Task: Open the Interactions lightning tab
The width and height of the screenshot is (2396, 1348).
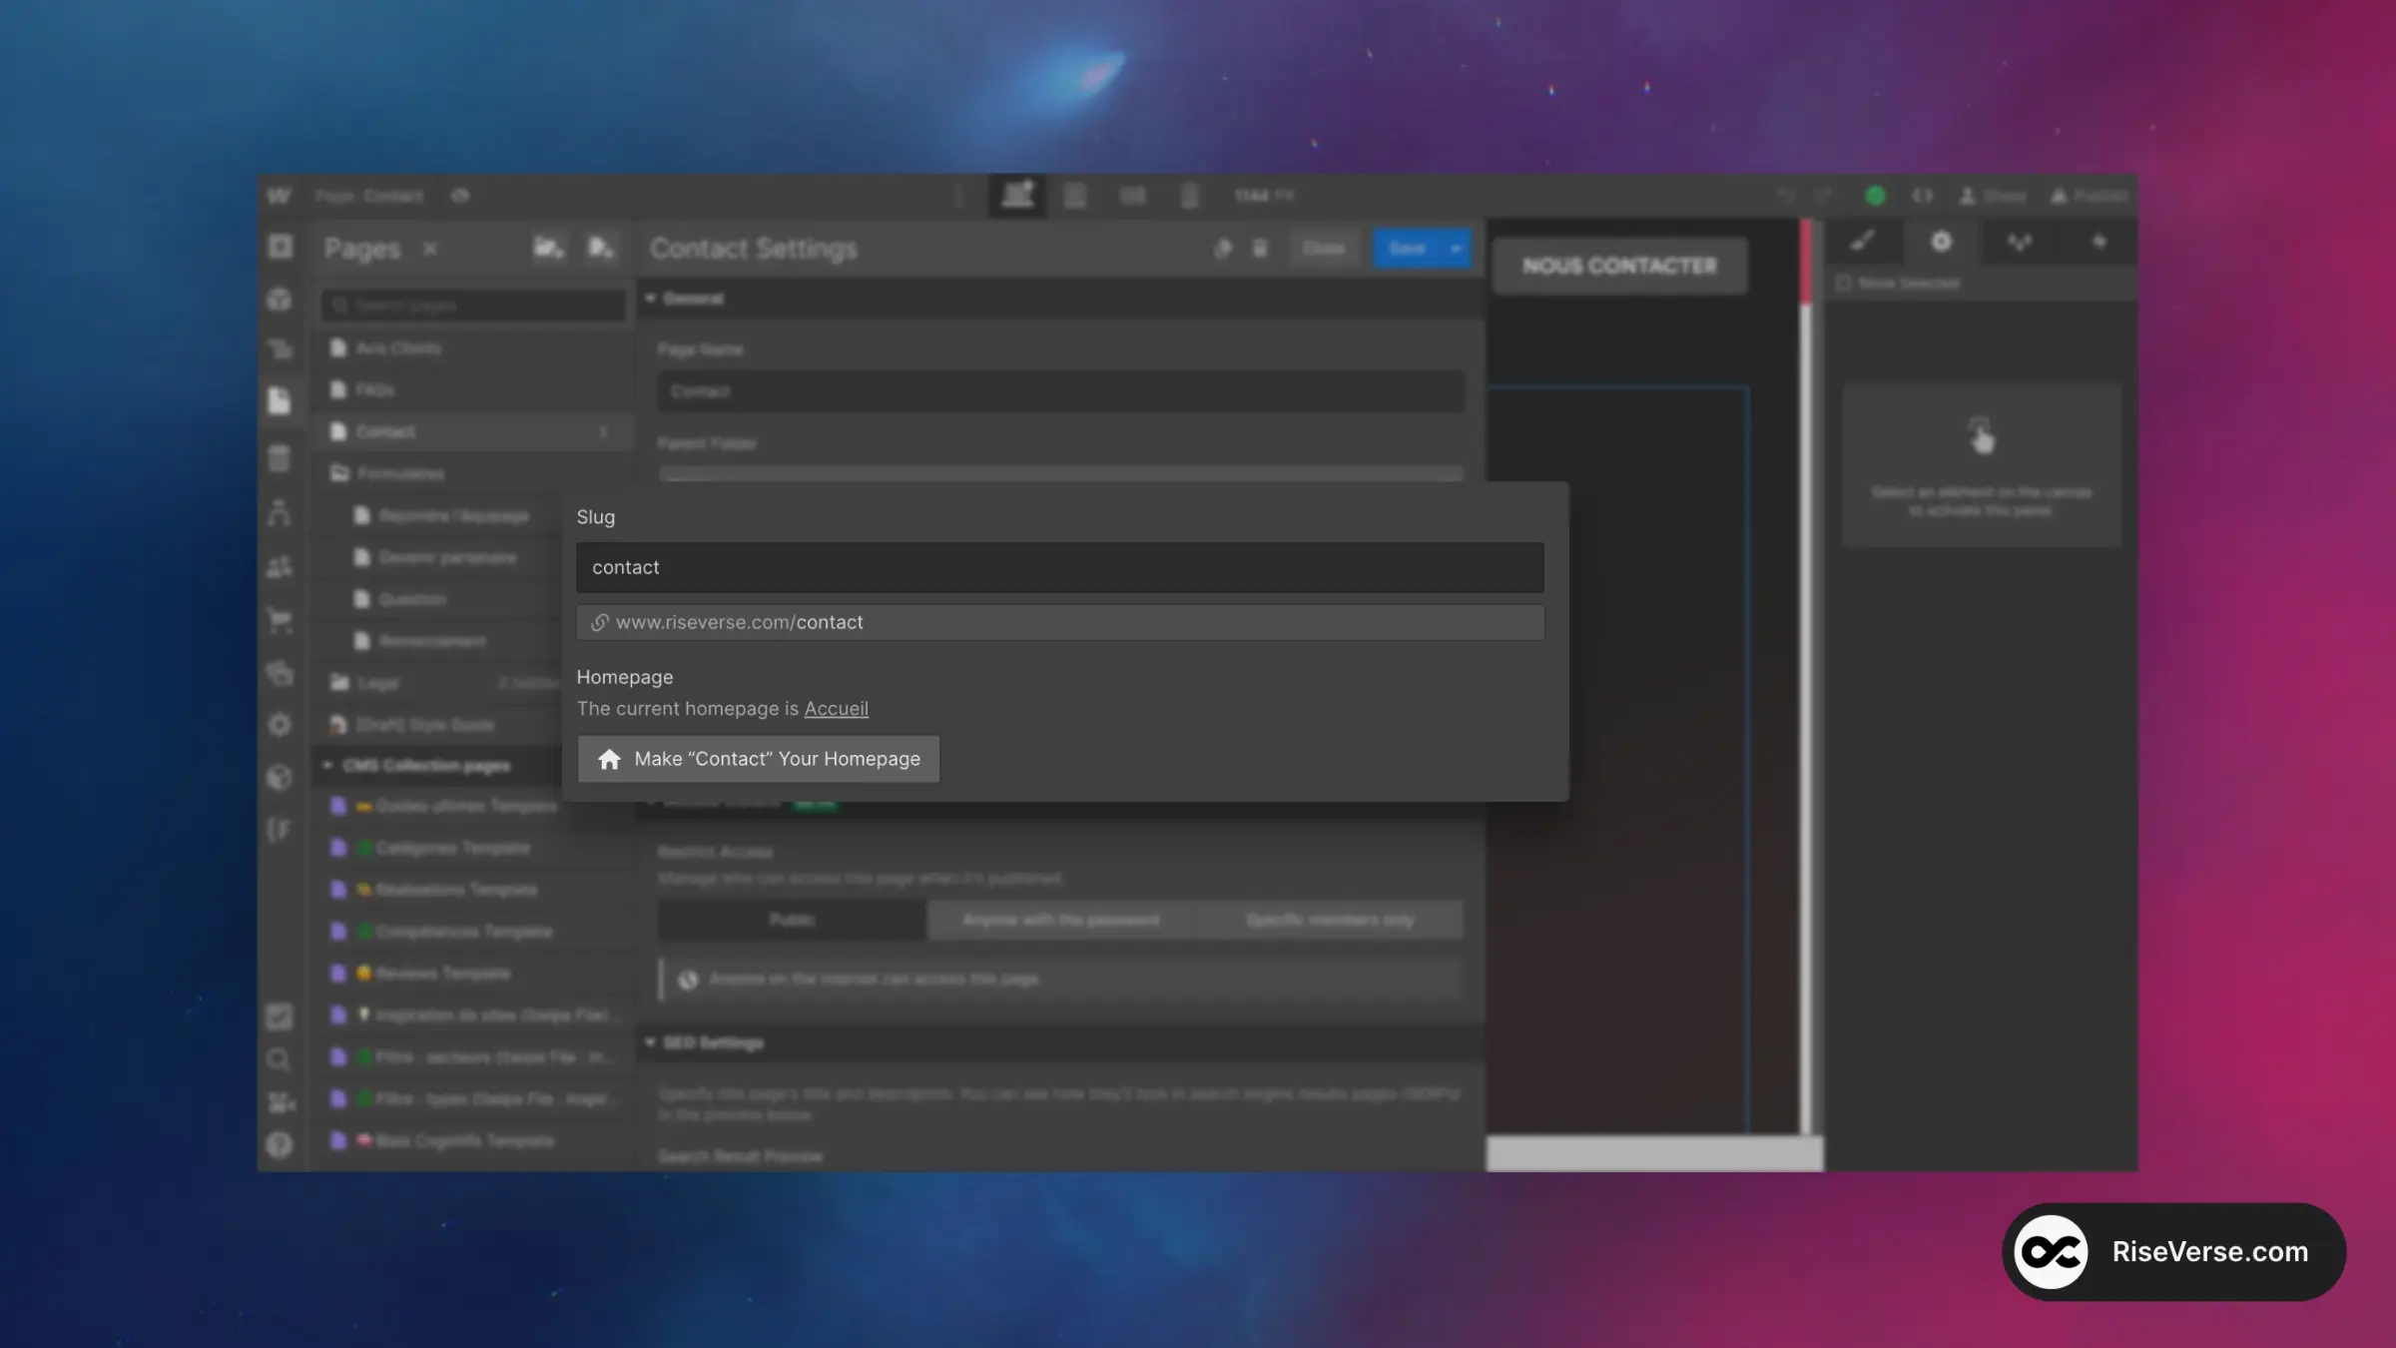Action: click(x=2098, y=243)
